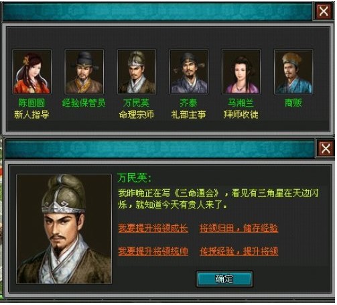Screen dimensions: 337x305
Task: Open the 经验保管员 portrait
Action: (84, 72)
